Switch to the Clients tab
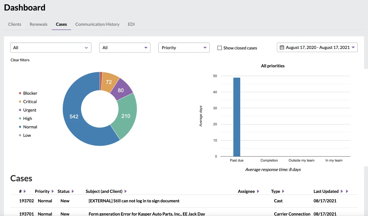Image resolution: width=368 pixels, height=216 pixels. [x=15, y=24]
